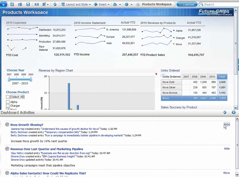
Task: Click the Nova Growth Slowing? activity icon
Action: pos(7,125)
